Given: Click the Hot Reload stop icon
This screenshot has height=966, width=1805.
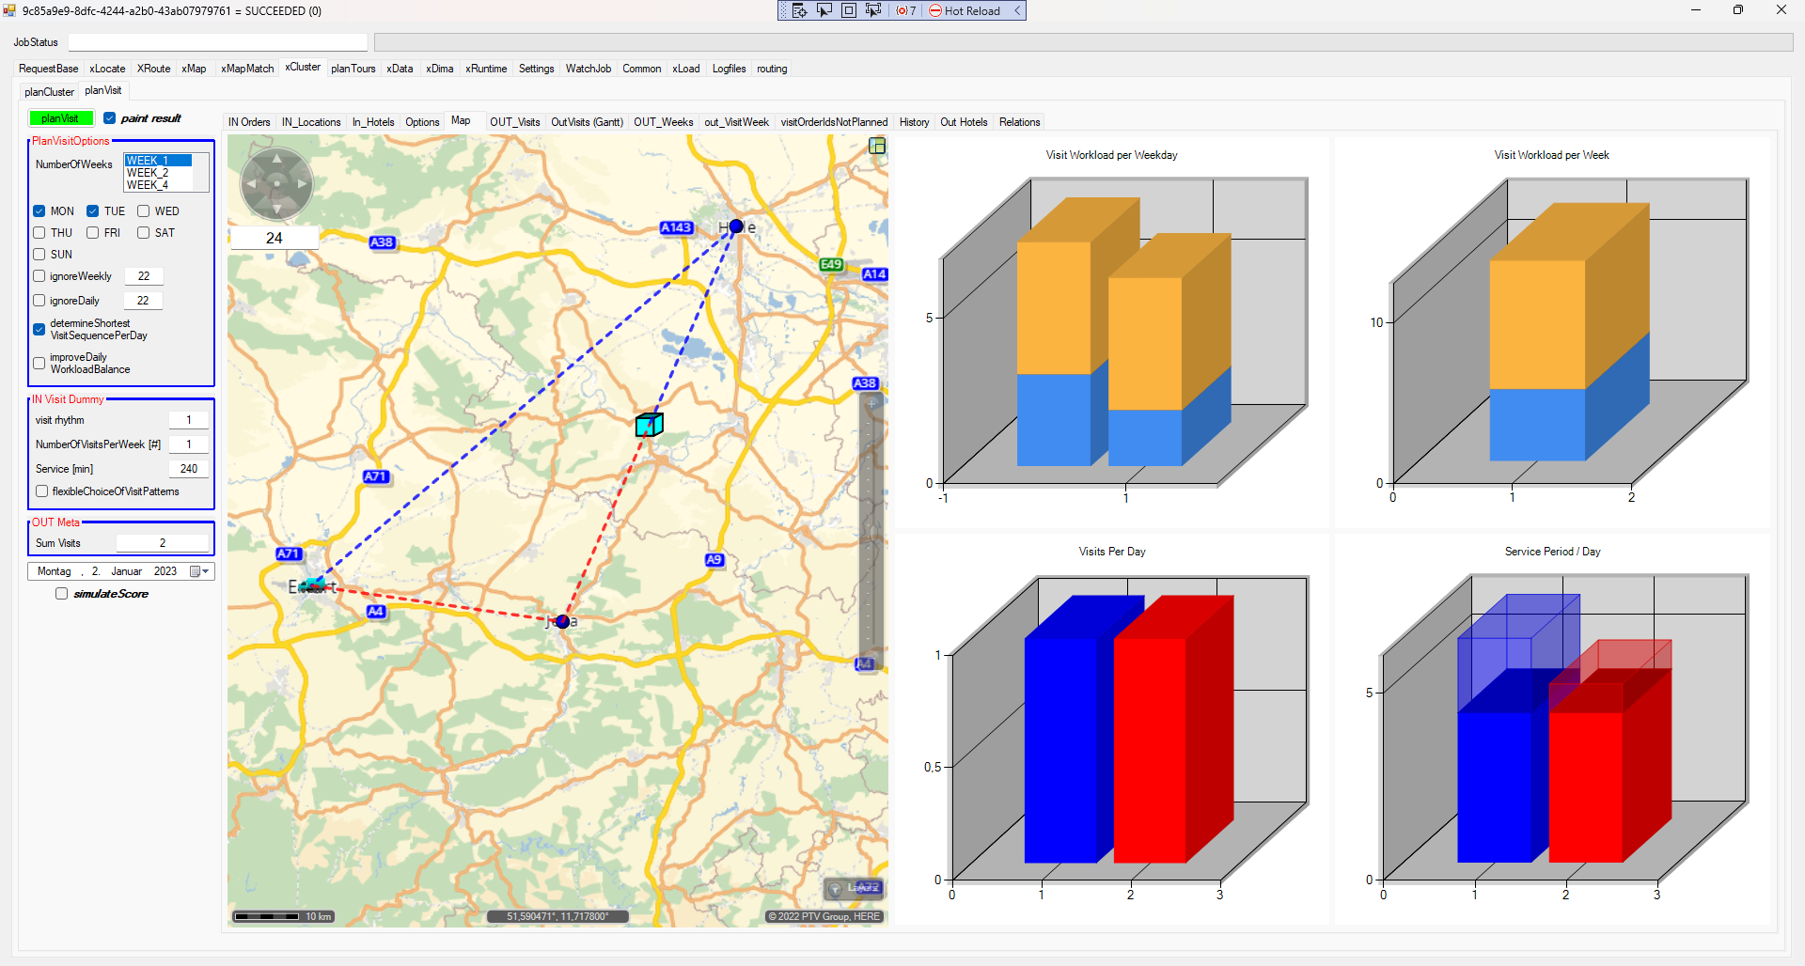Looking at the screenshot, I should pyautogui.click(x=935, y=10).
